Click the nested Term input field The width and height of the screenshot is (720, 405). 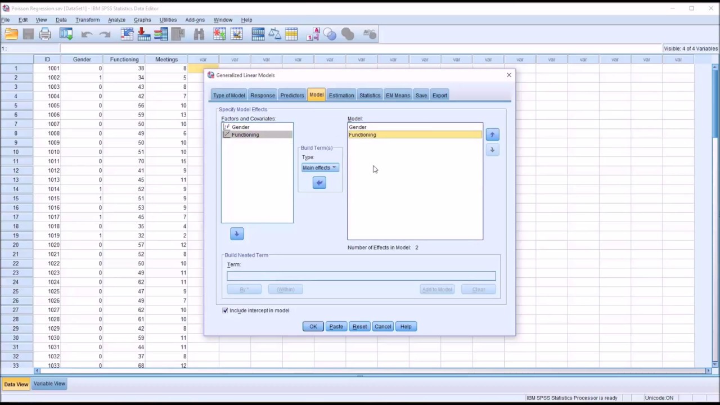tap(361, 276)
